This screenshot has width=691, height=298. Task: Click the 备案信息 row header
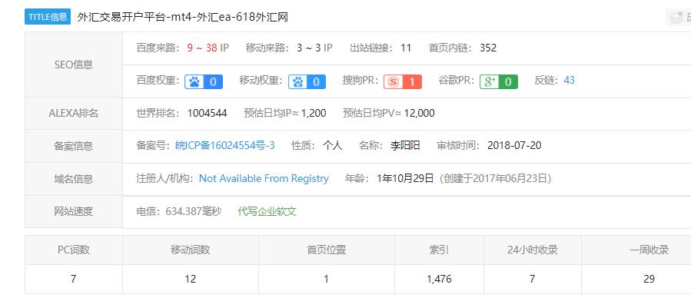tap(74, 146)
